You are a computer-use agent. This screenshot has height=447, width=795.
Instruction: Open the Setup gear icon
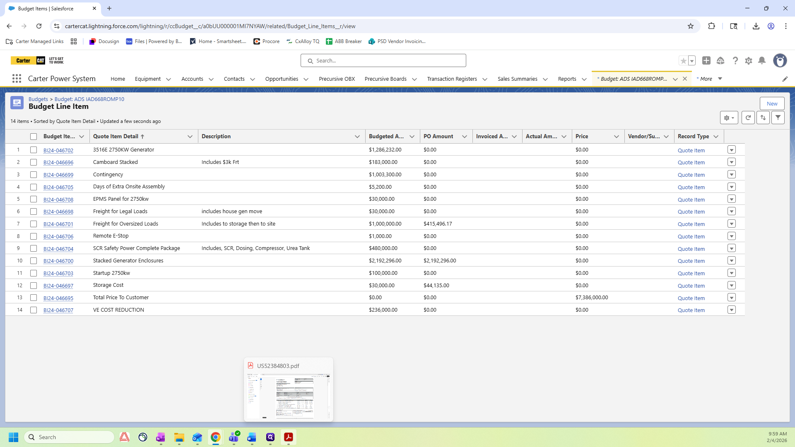[x=749, y=61]
